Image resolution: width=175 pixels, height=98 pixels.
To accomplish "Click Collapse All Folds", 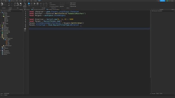I will point(73,6).
